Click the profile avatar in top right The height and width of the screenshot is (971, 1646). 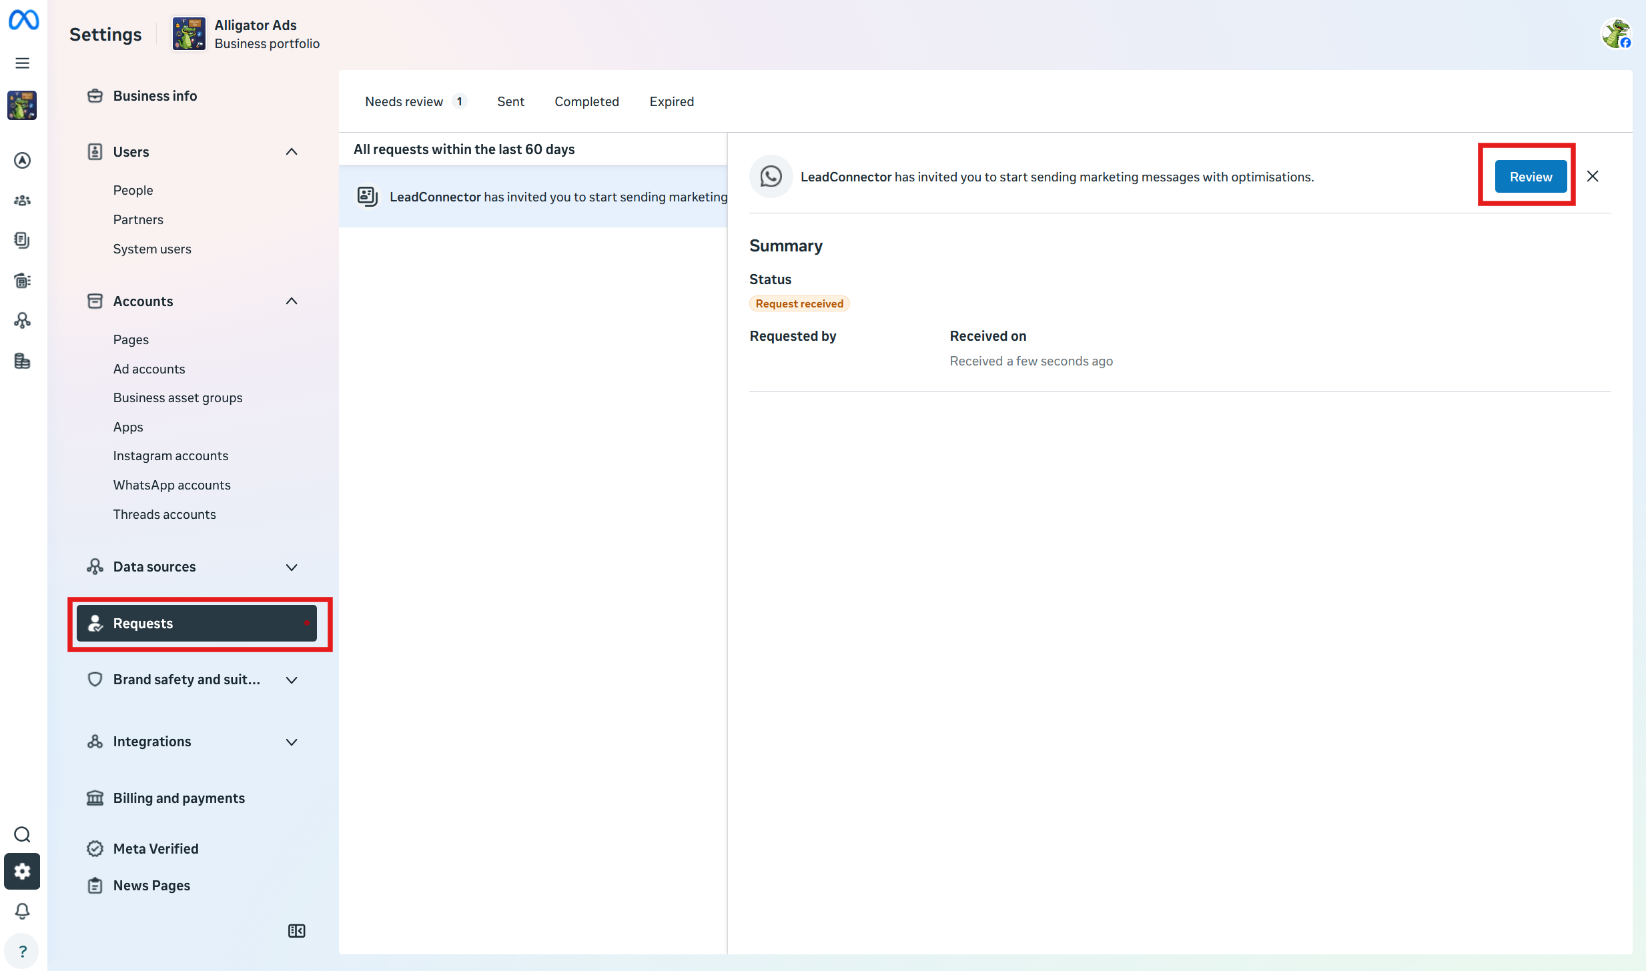pyautogui.click(x=1616, y=34)
